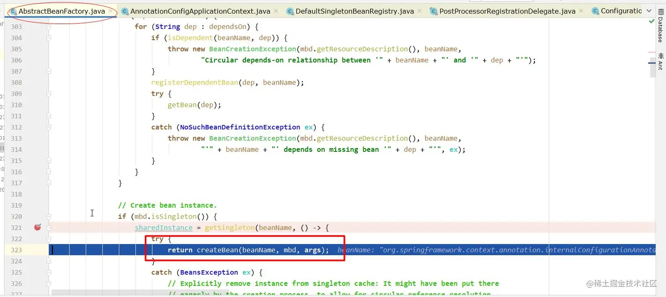Collapse the catch BeansException block at line 325
Screen dimensions: 666x297
pyautogui.click(x=48, y=272)
